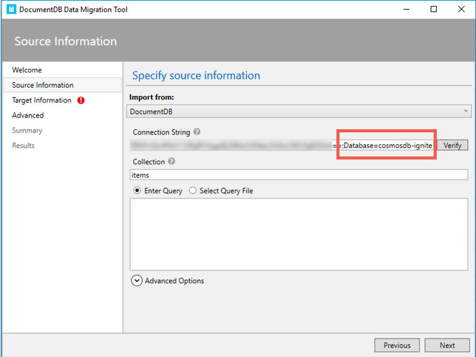Select the Select Query File radio button

click(193, 191)
